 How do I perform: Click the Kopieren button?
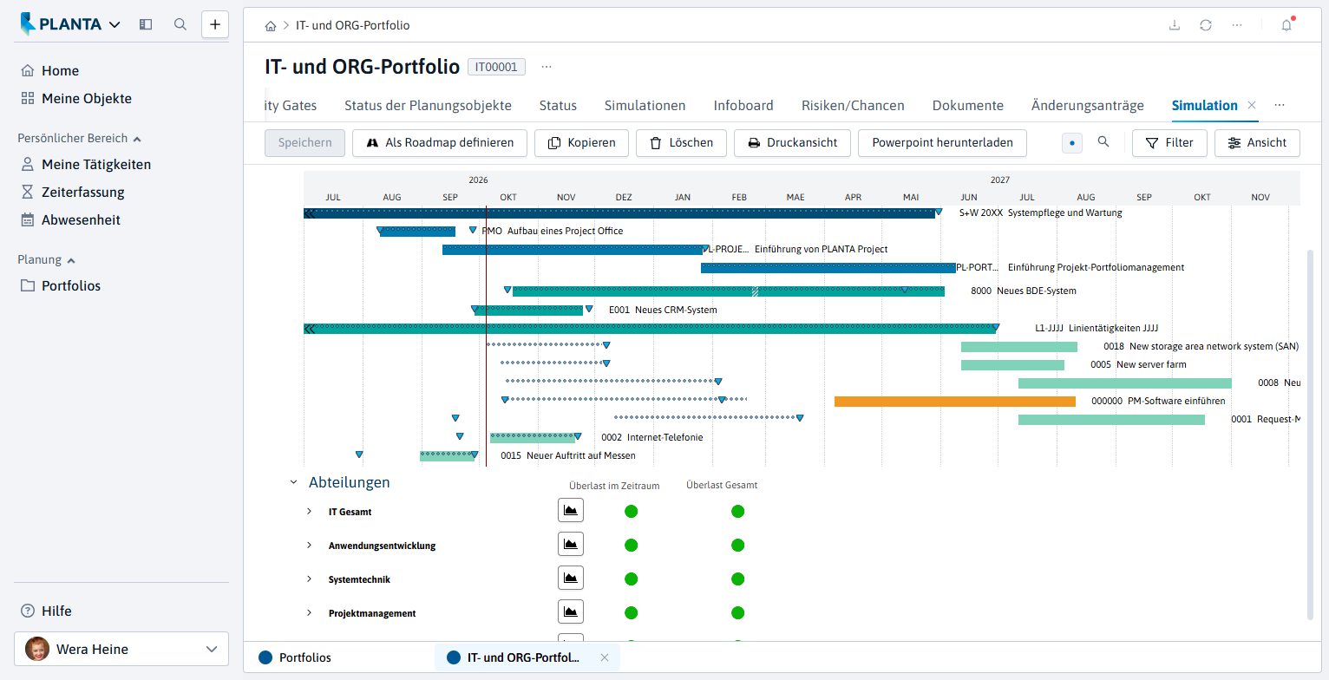(582, 143)
